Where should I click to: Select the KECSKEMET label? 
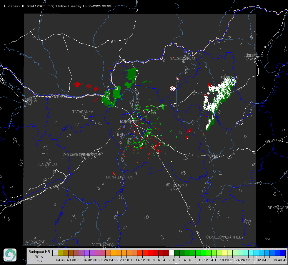[x=177, y=185]
